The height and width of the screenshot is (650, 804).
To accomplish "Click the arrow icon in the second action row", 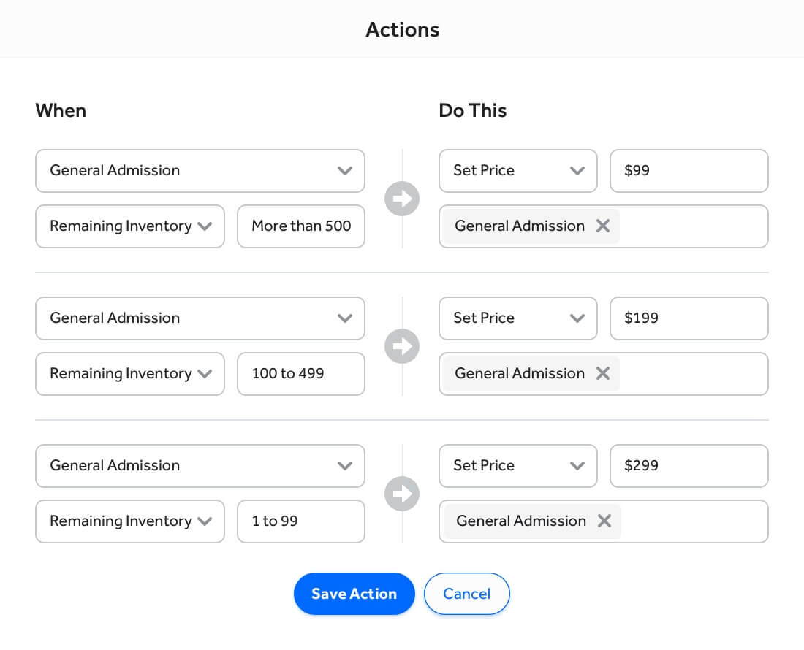I will point(401,346).
